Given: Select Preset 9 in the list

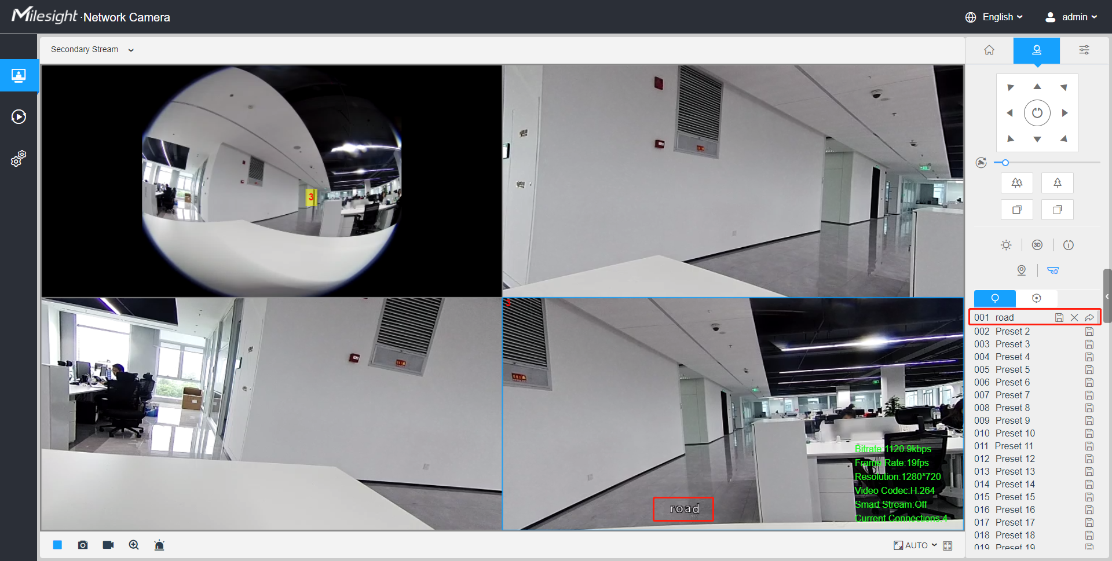Looking at the screenshot, I should [x=1034, y=420].
